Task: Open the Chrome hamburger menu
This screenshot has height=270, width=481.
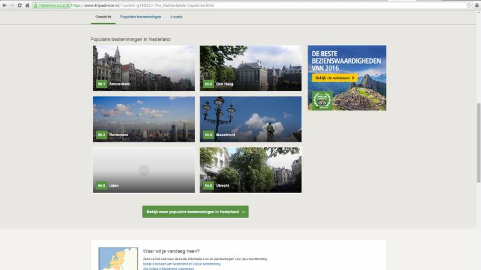Action: tap(477, 5)
